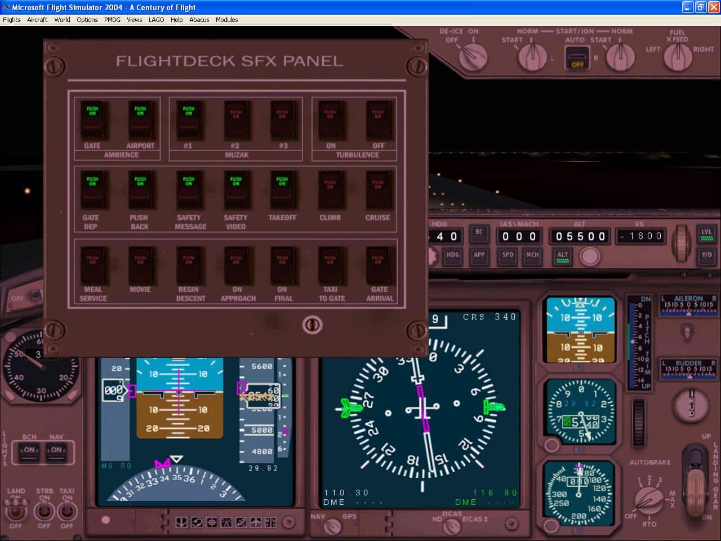Open the Modules dropdown menu
Image resolution: width=721 pixels, height=541 pixels.
(x=226, y=20)
